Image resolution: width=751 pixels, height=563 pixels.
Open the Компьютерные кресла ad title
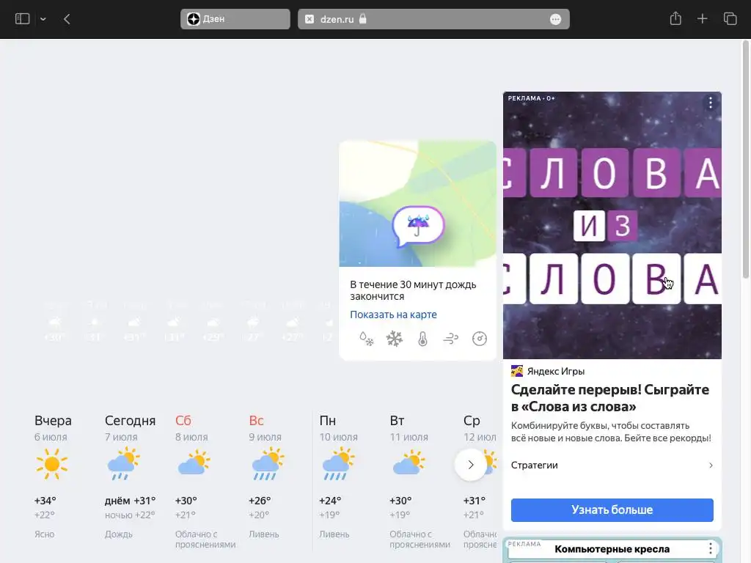pos(612,549)
